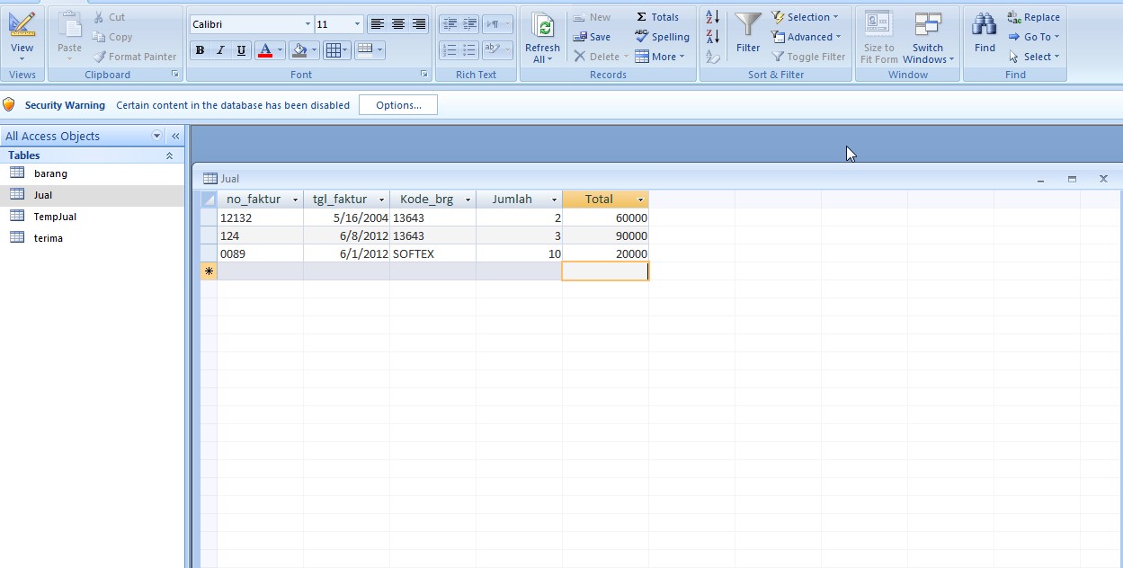The image size is (1123, 568).
Task: Open the Total column filter dropdown
Action: point(640,199)
